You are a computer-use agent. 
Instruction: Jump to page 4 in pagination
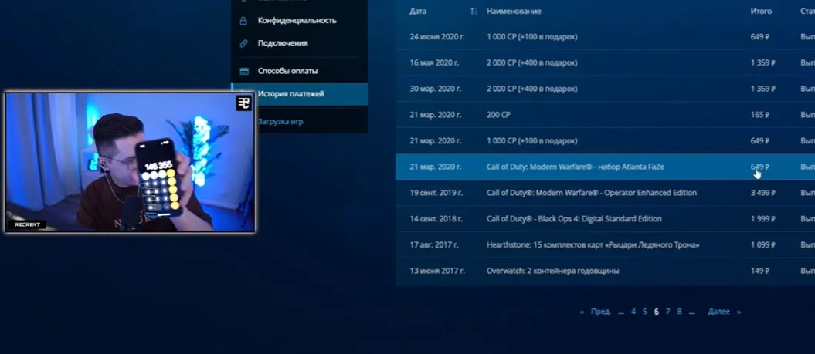click(633, 312)
